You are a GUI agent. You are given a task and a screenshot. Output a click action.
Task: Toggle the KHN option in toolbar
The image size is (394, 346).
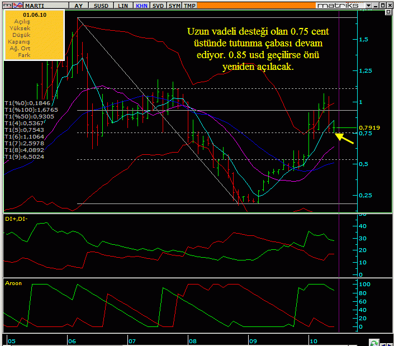click(x=141, y=5)
